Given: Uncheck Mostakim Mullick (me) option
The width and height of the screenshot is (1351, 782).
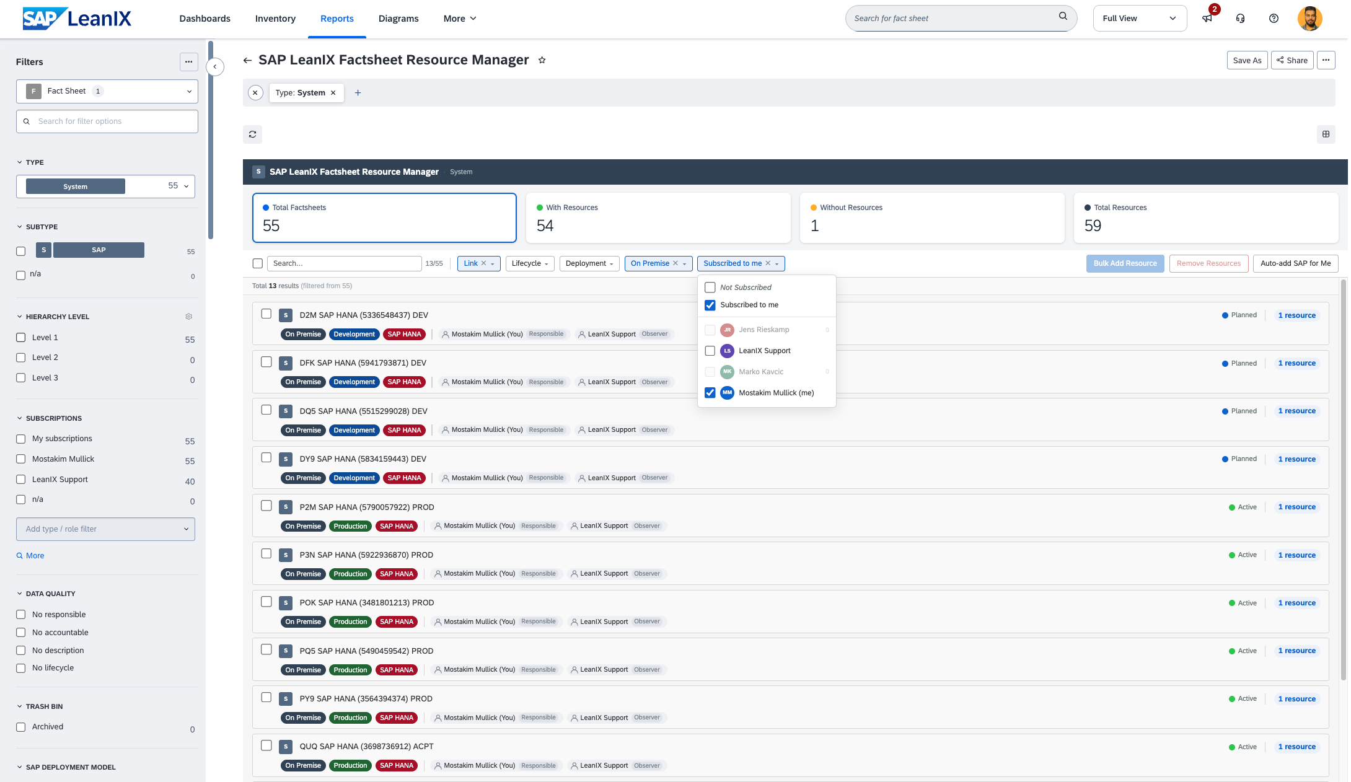Looking at the screenshot, I should coord(710,393).
